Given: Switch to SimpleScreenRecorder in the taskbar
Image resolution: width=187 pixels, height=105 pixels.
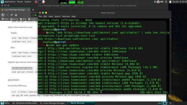Looking at the screenshot, I should click(25, 103).
